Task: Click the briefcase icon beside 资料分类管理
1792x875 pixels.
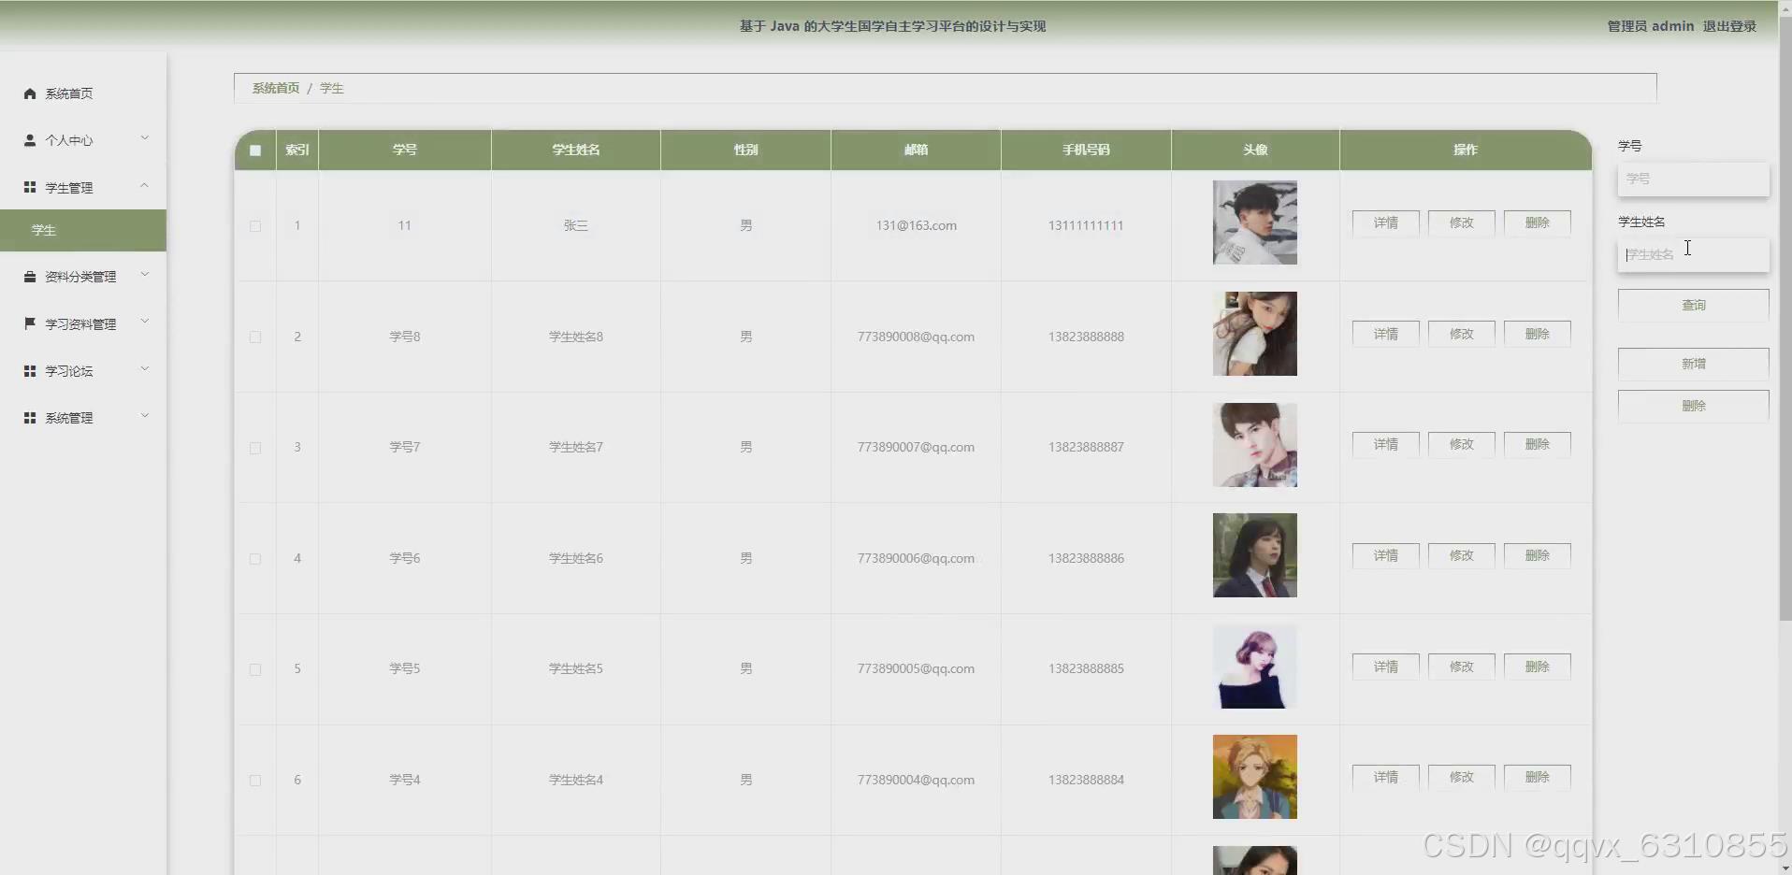Action: tap(30, 277)
